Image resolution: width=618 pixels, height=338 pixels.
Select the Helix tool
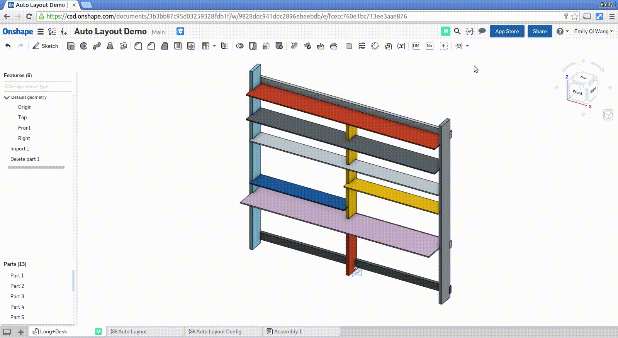click(362, 46)
